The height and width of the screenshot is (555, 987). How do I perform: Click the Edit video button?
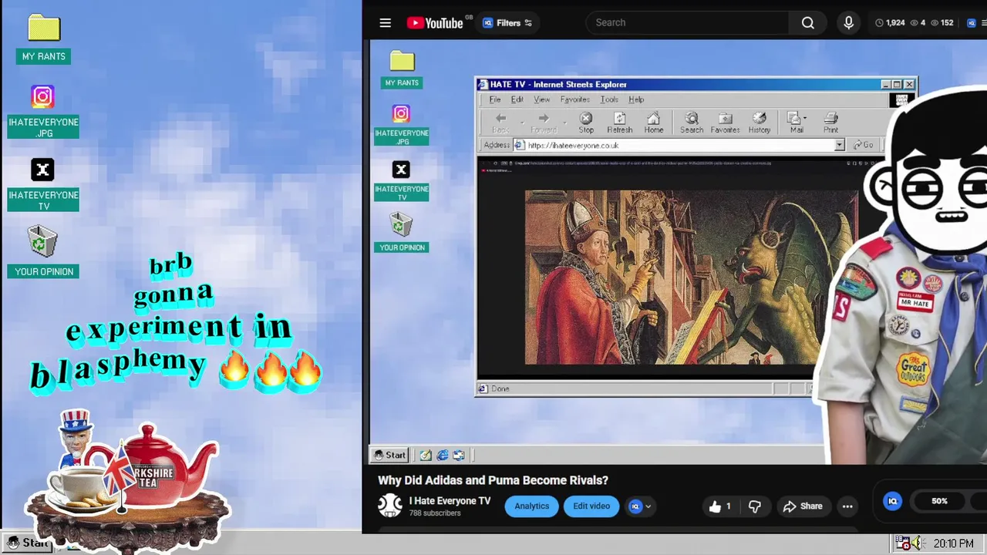pos(591,506)
